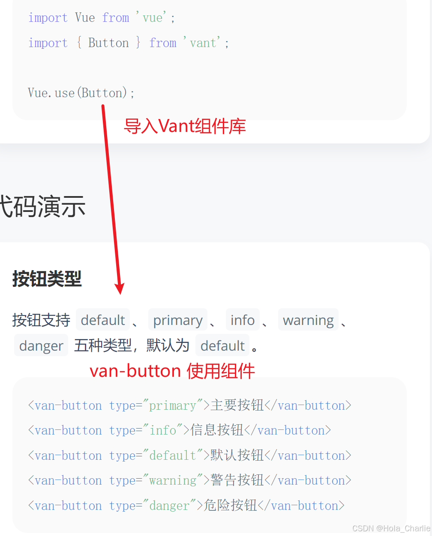
Task: Click the 'primary' type code tag
Action: click(x=178, y=320)
